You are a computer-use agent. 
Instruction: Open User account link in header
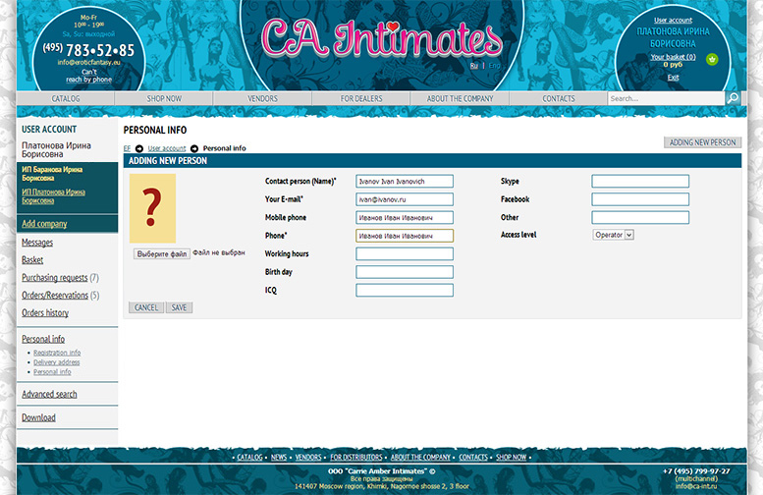(x=673, y=20)
